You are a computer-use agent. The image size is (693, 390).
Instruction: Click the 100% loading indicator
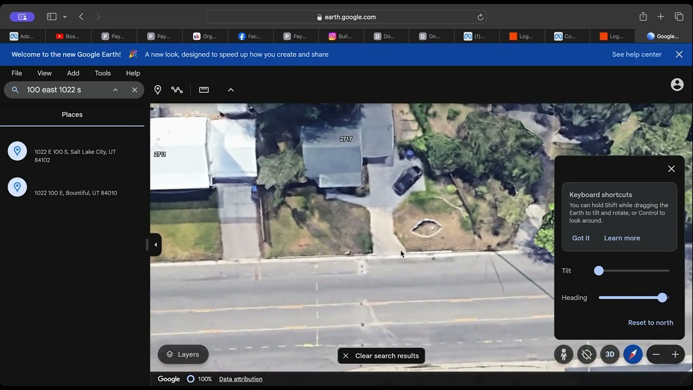click(199, 379)
